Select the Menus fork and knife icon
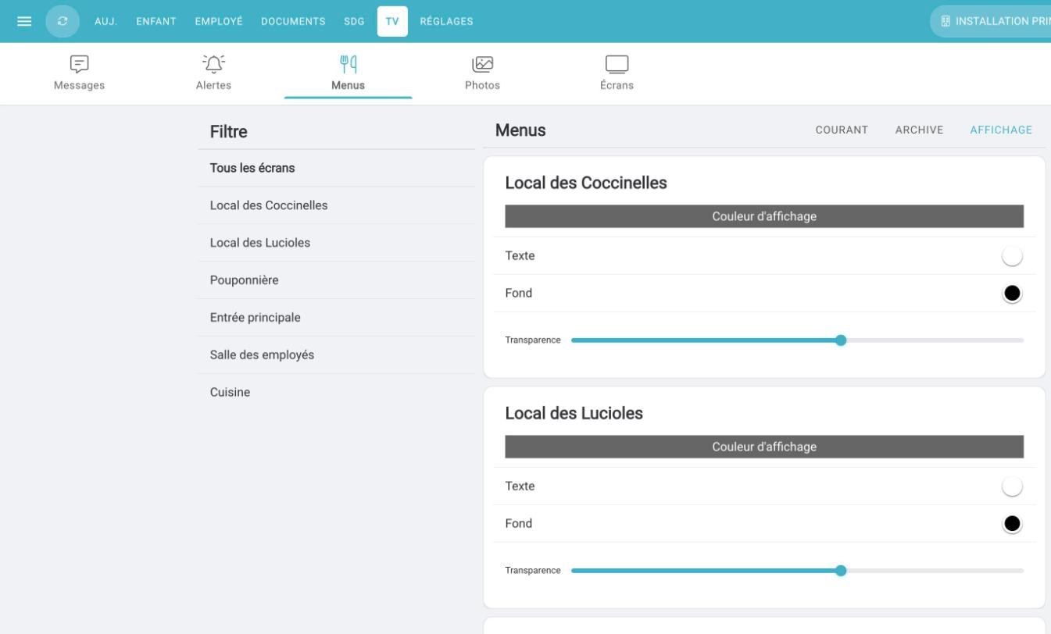Viewport: 1051px width, 634px height. [348, 63]
